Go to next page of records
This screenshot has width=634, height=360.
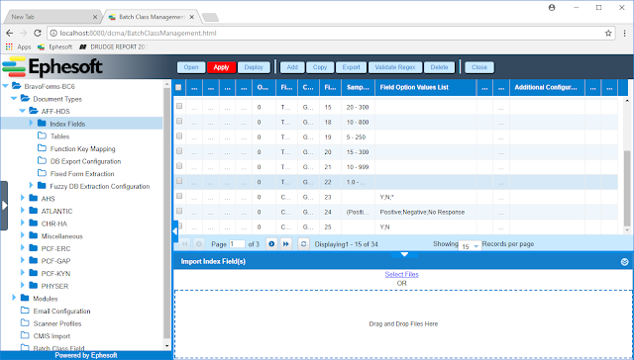coord(271,243)
